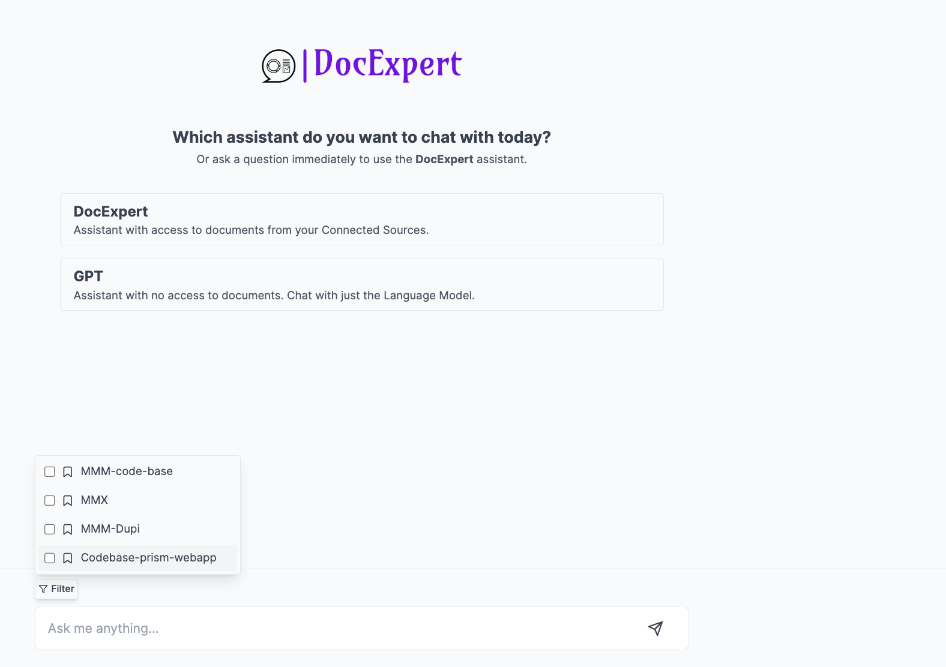This screenshot has width=946, height=667.
Task: Enable the MMM-Dupi checkbox
Action: click(50, 530)
